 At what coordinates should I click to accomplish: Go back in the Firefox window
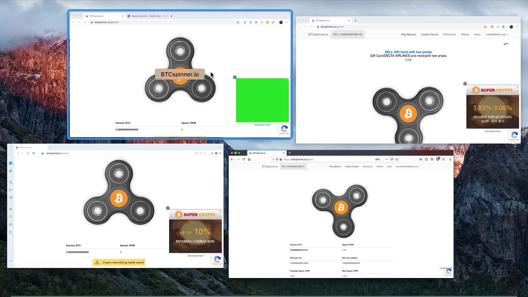click(232, 159)
